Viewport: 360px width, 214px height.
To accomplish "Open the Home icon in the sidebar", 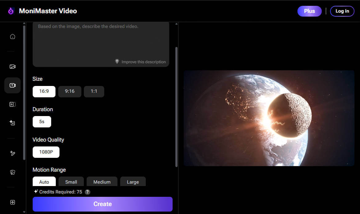I will (x=12, y=36).
